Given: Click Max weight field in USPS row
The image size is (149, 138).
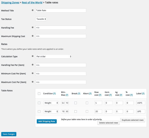Looking at the screenshot, I should click(x=67, y=103).
